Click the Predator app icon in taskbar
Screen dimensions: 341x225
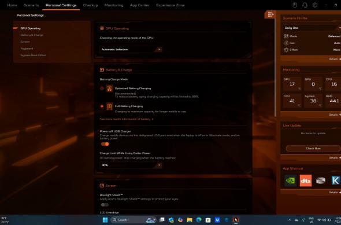click(236, 220)
